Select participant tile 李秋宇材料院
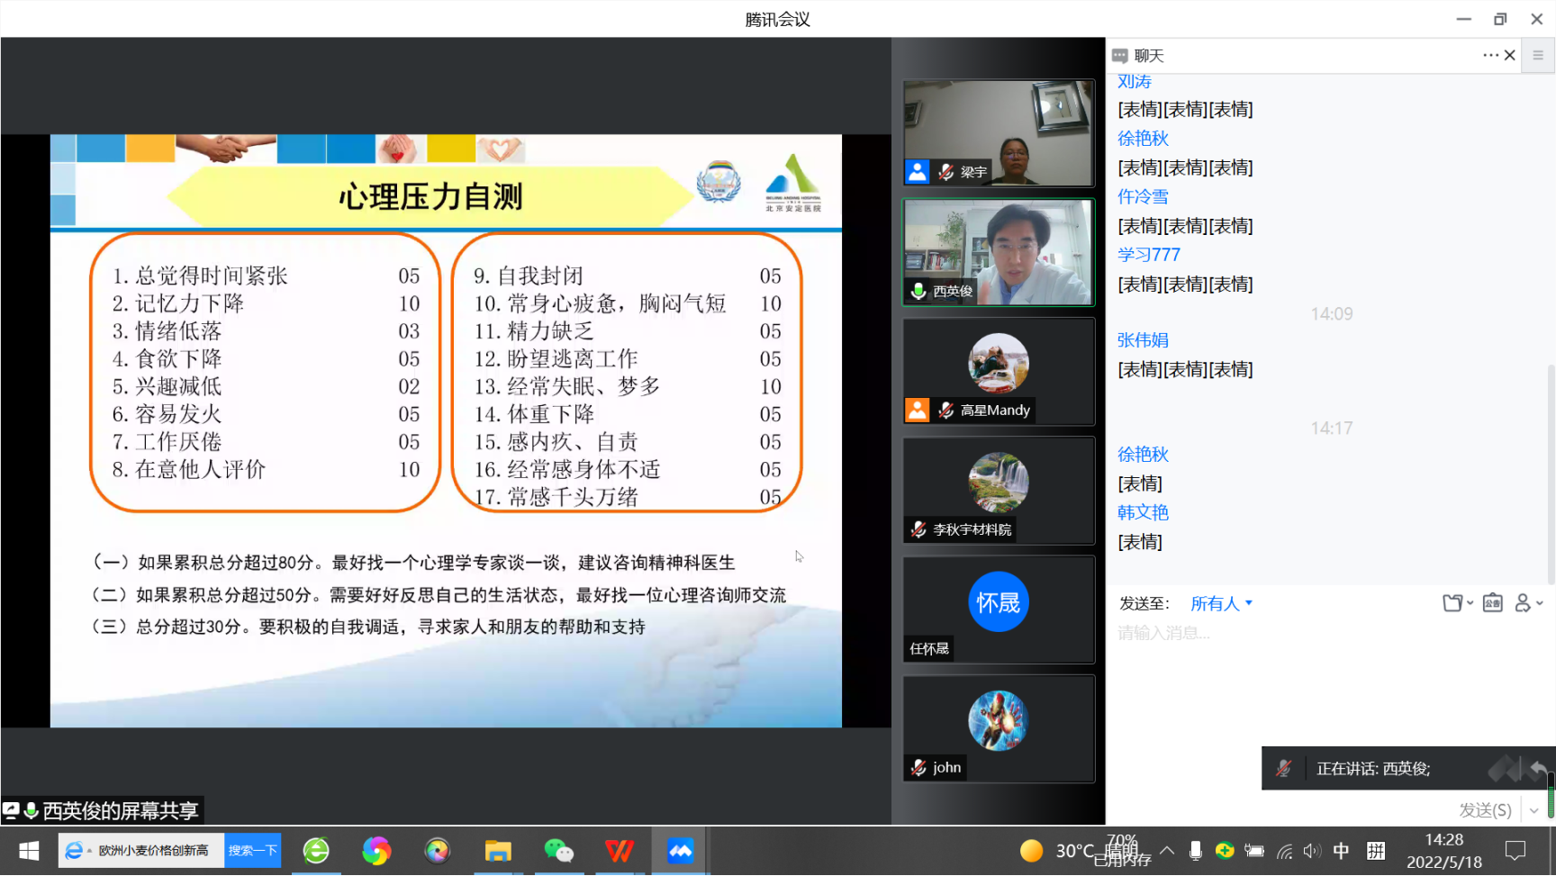Viewport: 1556px width, 876px height. pyautogui.click(x=999, y=491)
